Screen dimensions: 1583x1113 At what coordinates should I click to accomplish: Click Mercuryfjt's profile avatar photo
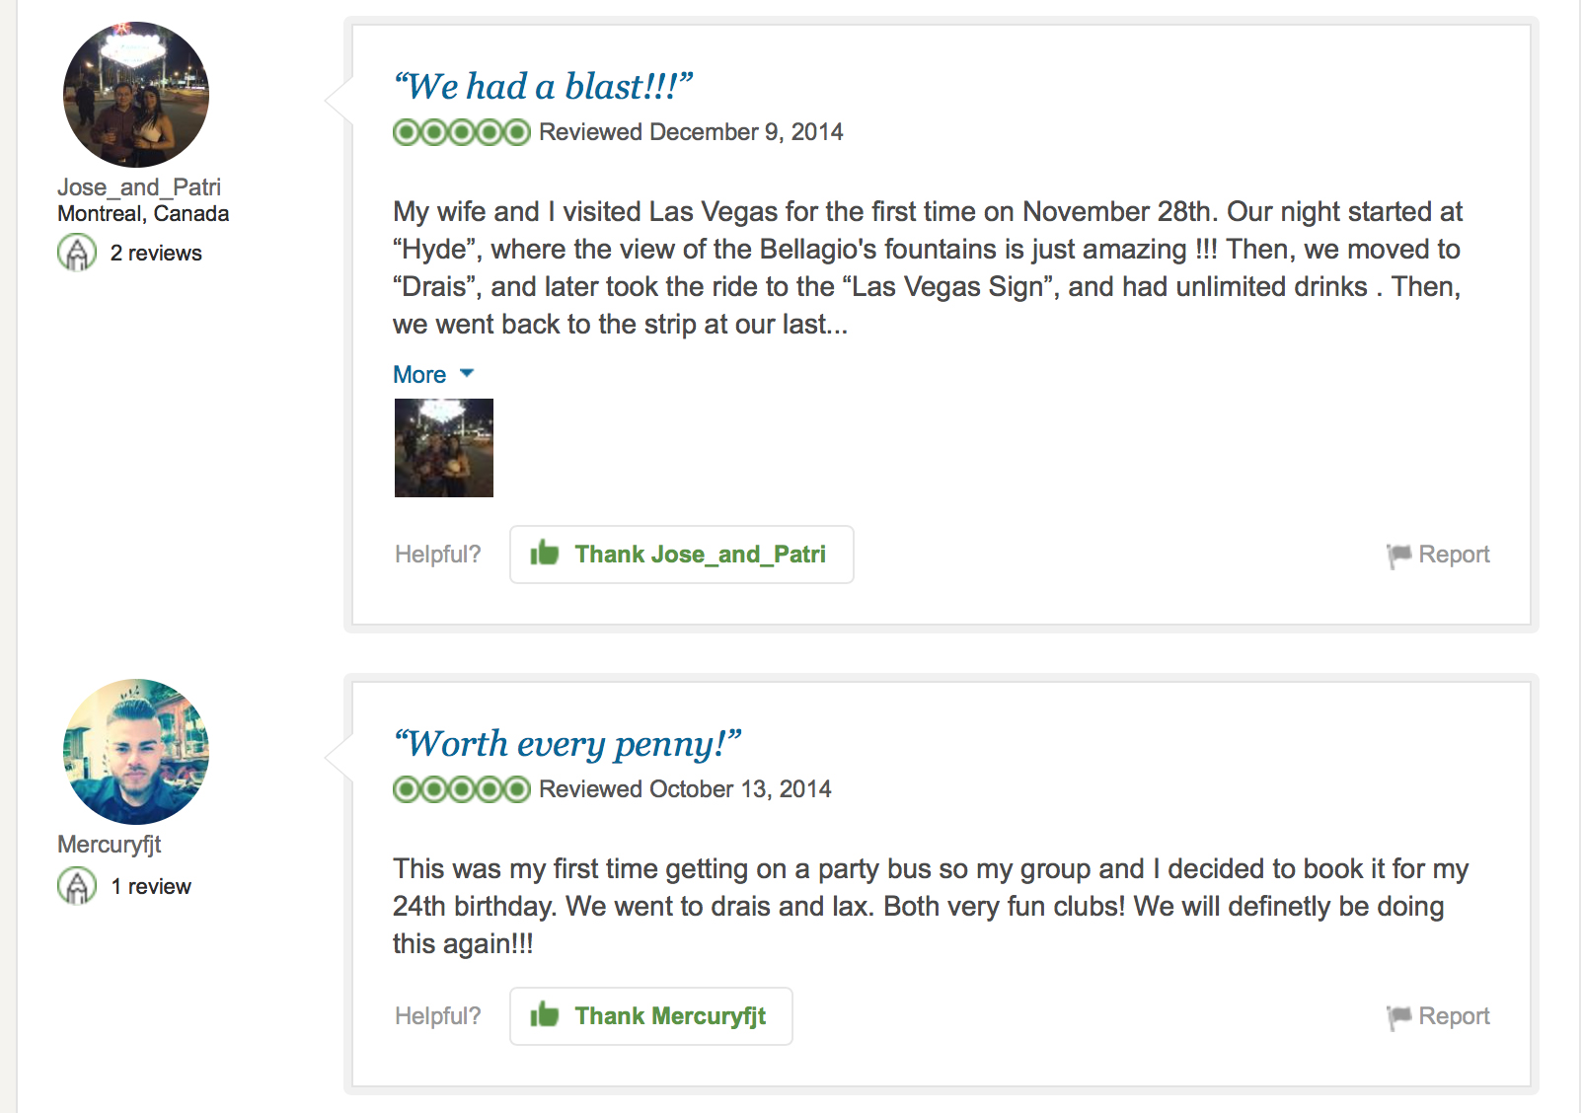[136, 752]
